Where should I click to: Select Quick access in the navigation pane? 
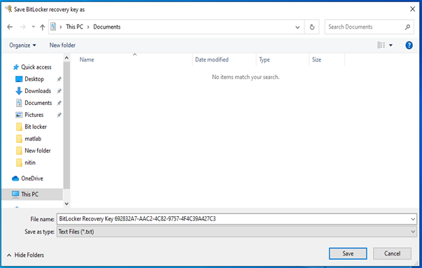(33, 67)
